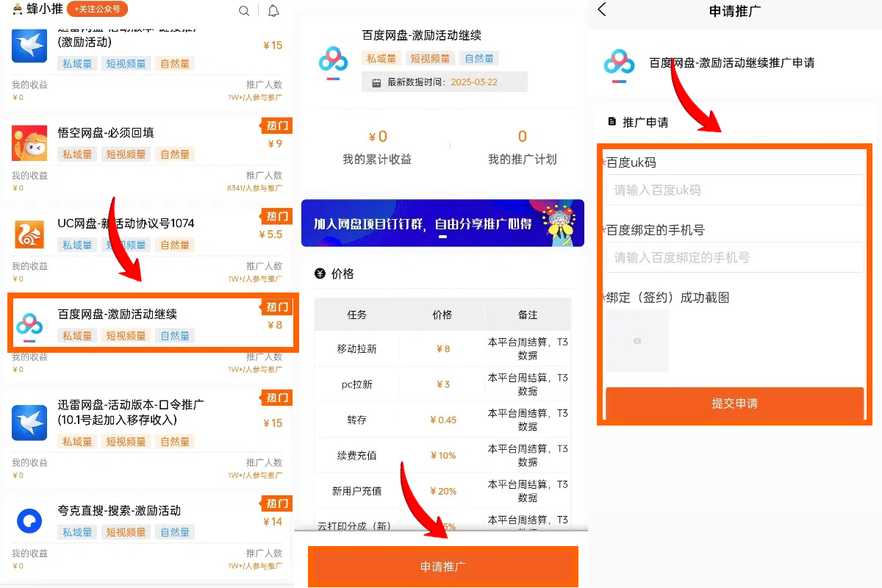Tap the 迅雷网盘 bird icon on 口令推广 card
Image resolution: width=882 pixels, height=588 pixels.
tap(29, 423)
